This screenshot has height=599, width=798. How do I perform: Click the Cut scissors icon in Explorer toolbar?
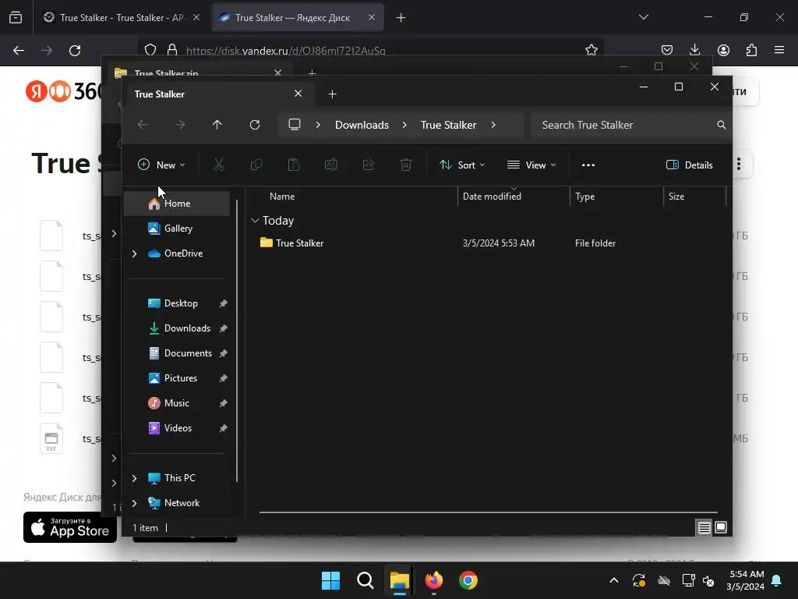tap(219, 165)
